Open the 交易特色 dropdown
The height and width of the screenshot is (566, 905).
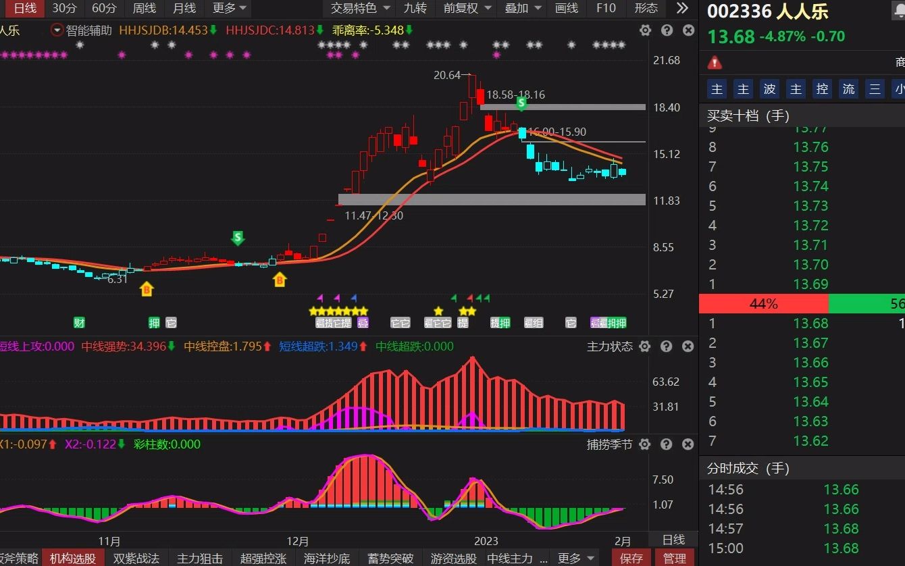(360, 8)
